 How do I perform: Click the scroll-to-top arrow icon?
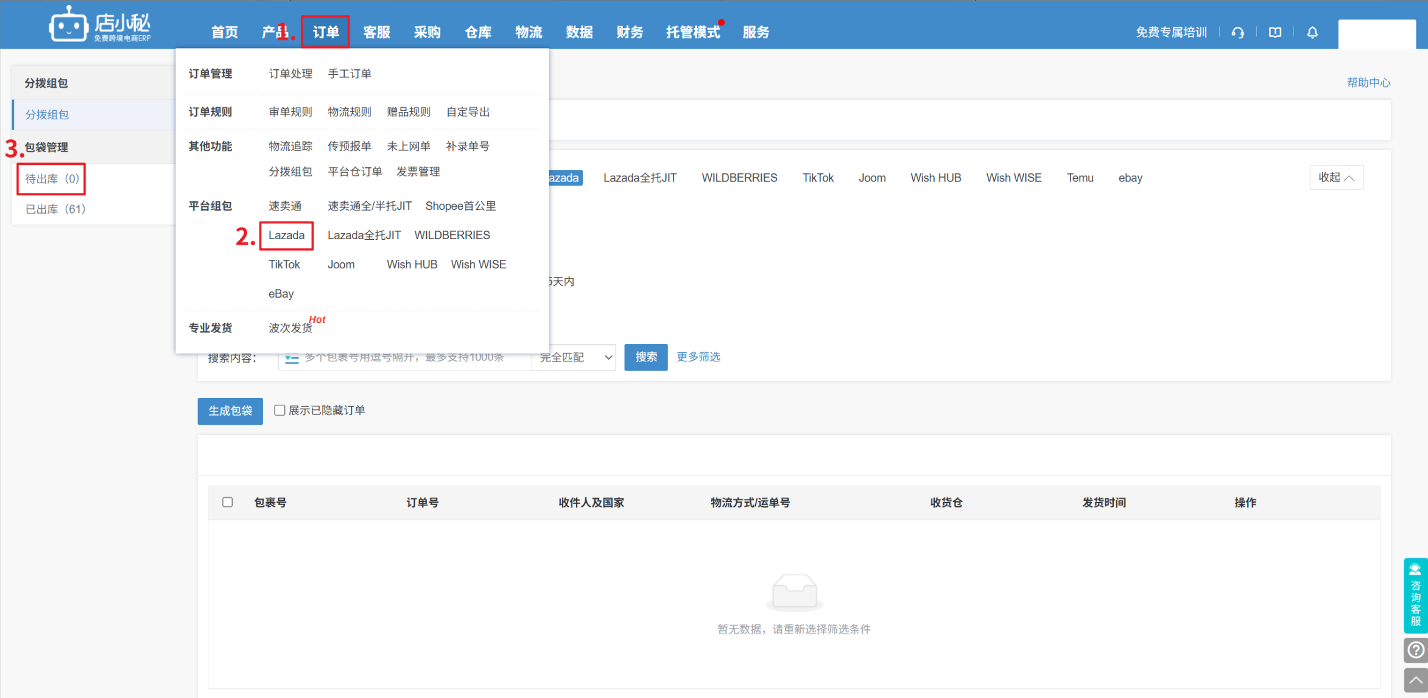pos(1415,680)
